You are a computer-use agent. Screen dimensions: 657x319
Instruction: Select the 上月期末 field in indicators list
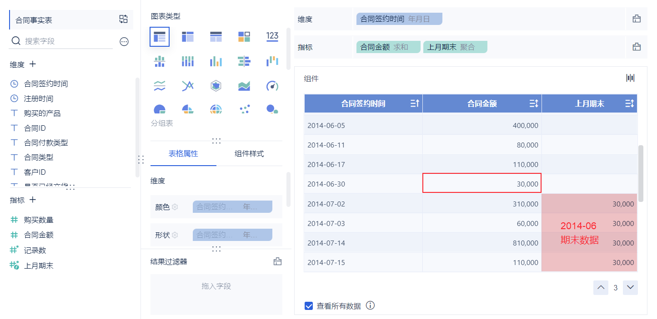coord(39,266)
